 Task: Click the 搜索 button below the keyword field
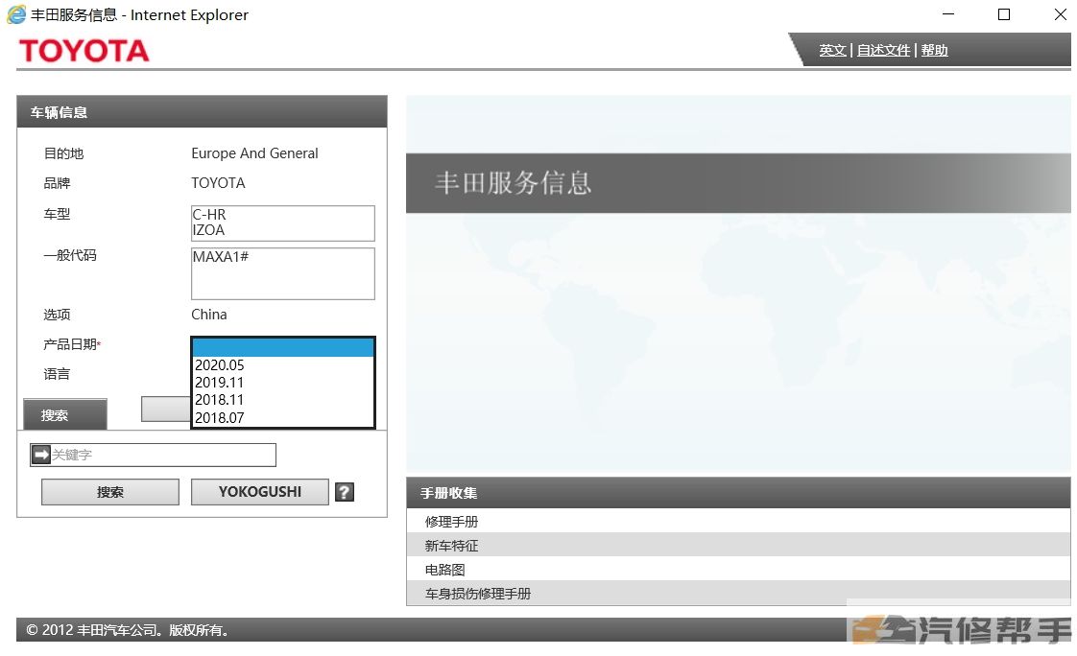click(109, 492)
